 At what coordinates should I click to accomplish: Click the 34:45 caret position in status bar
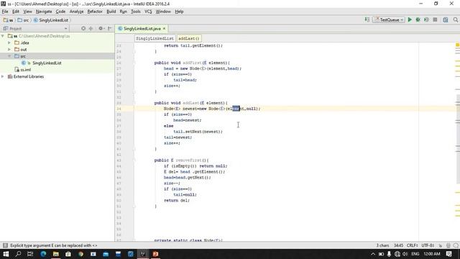click(398, 245)
